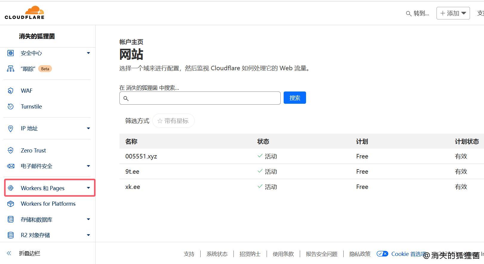Expand the IP 地址 submenu arrow

pyautogui.click(x=88, y=129)
